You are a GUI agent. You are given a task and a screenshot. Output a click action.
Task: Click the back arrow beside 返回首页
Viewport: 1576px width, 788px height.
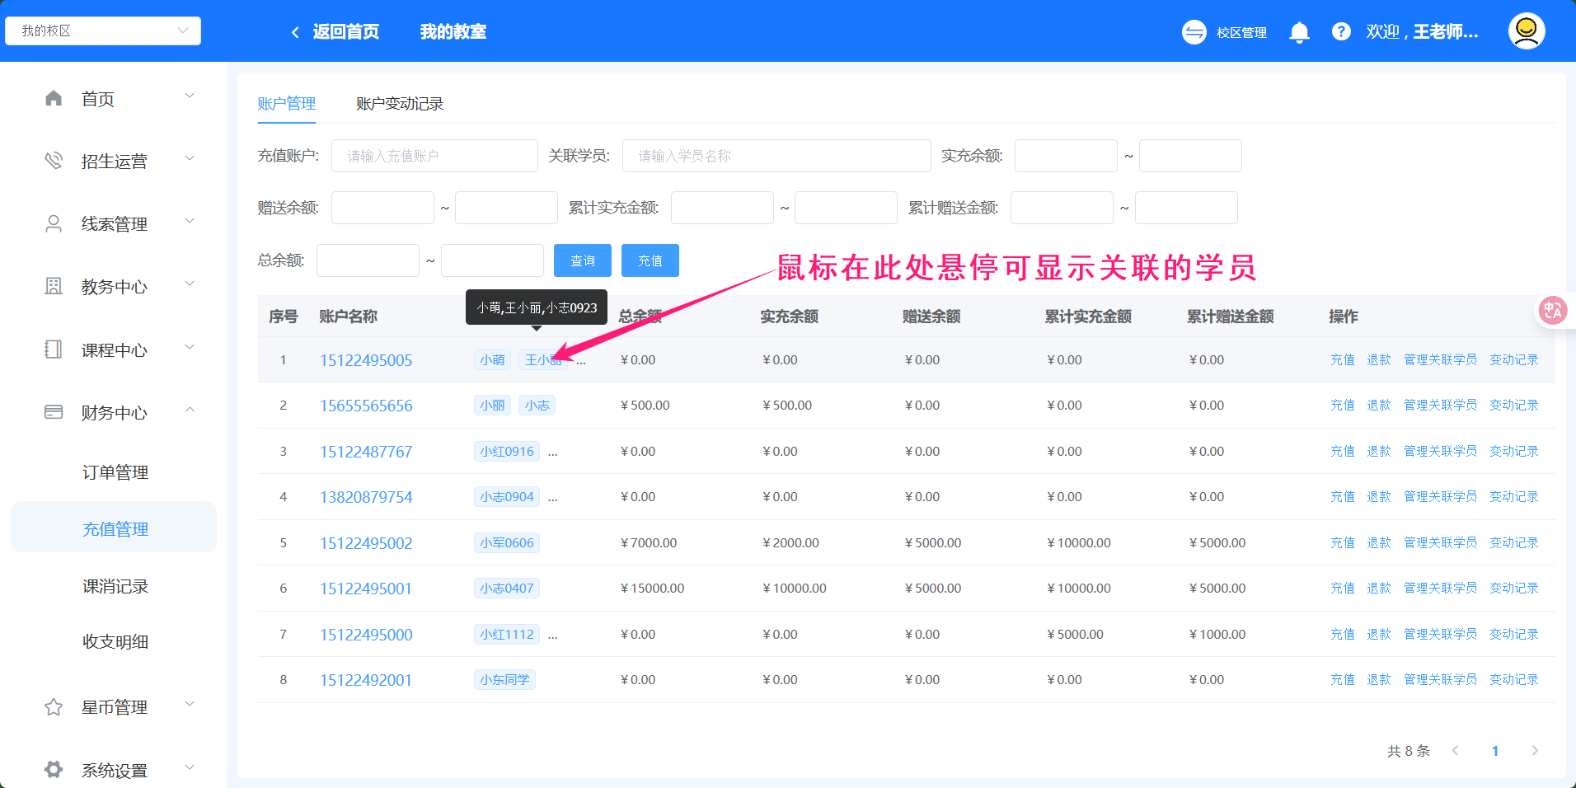coord(295,32)
